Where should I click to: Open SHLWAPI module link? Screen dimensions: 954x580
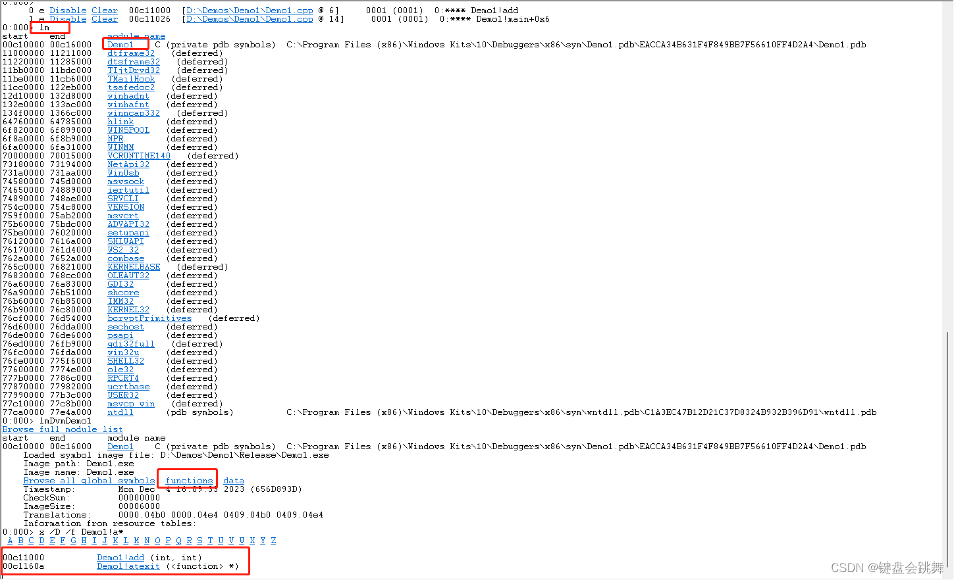coord(126,241)
